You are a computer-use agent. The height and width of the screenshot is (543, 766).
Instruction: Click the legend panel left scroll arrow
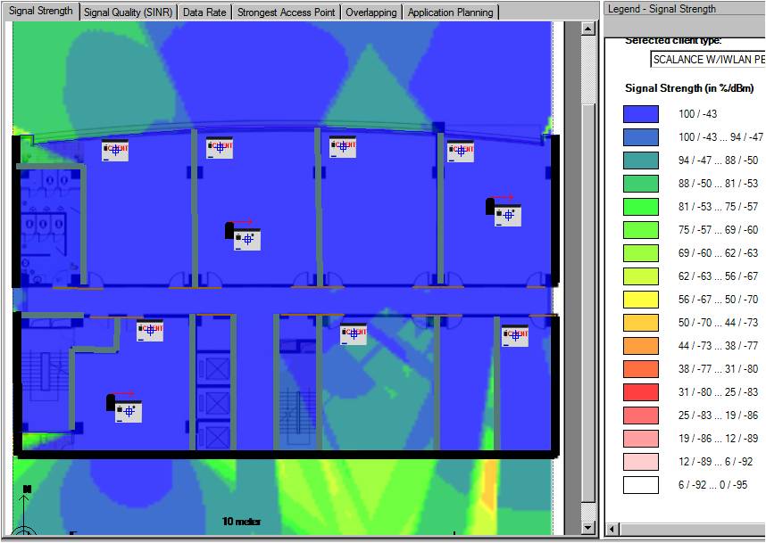[612, 529]
